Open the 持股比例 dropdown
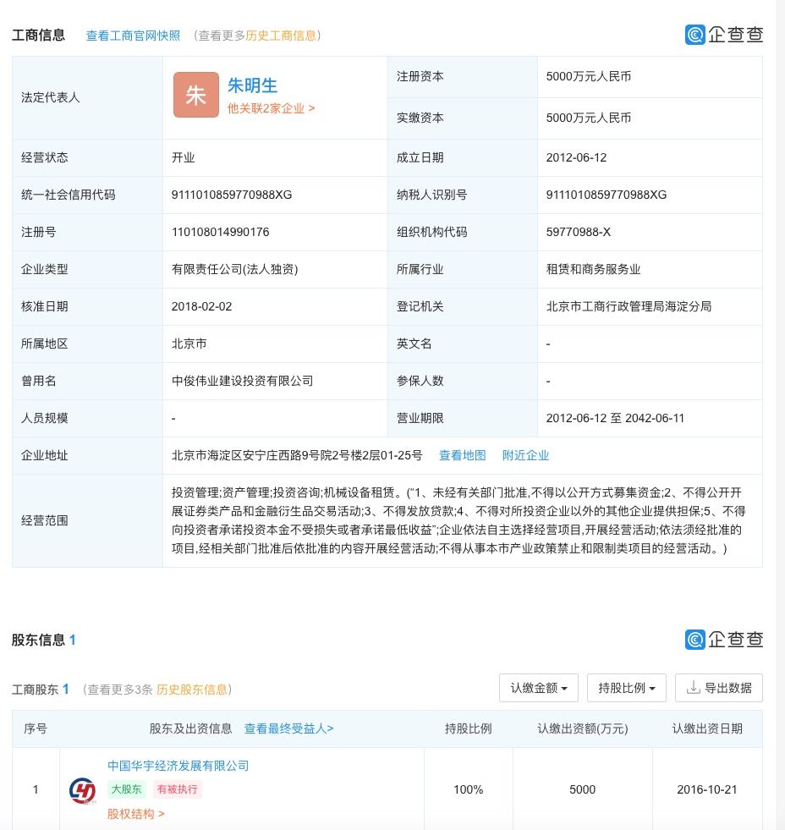Image resolution: width=785 pixels, height=830 pixels. coord(626,688)
